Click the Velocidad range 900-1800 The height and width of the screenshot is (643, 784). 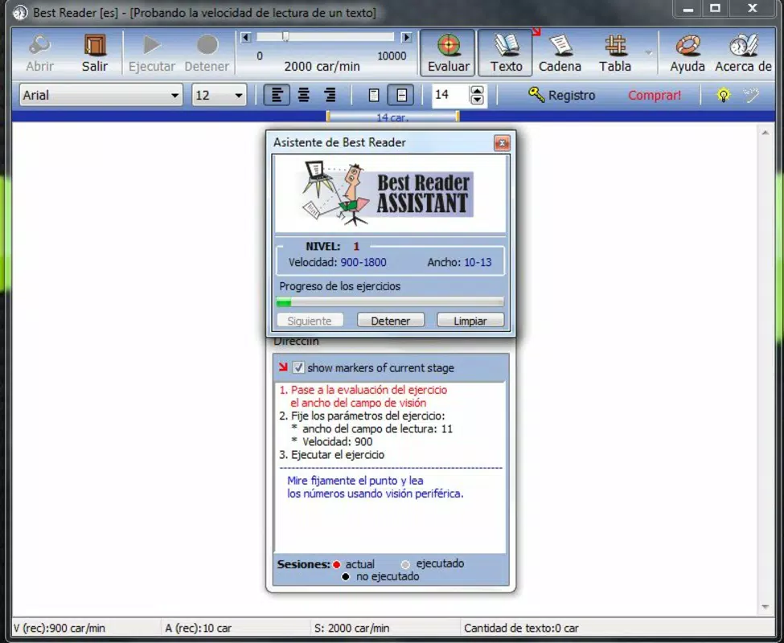[363, 262]
